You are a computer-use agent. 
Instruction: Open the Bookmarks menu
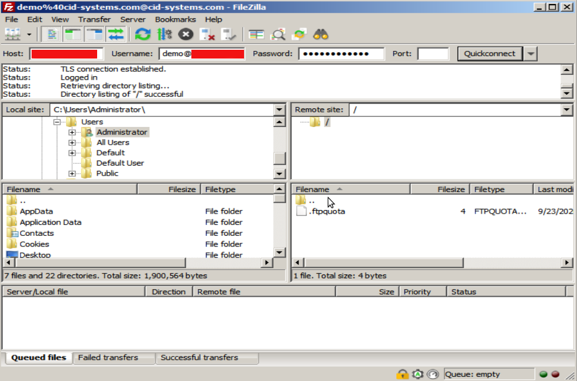click(176, 19)
